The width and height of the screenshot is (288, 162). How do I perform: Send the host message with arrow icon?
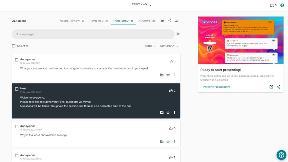[178, 34]
